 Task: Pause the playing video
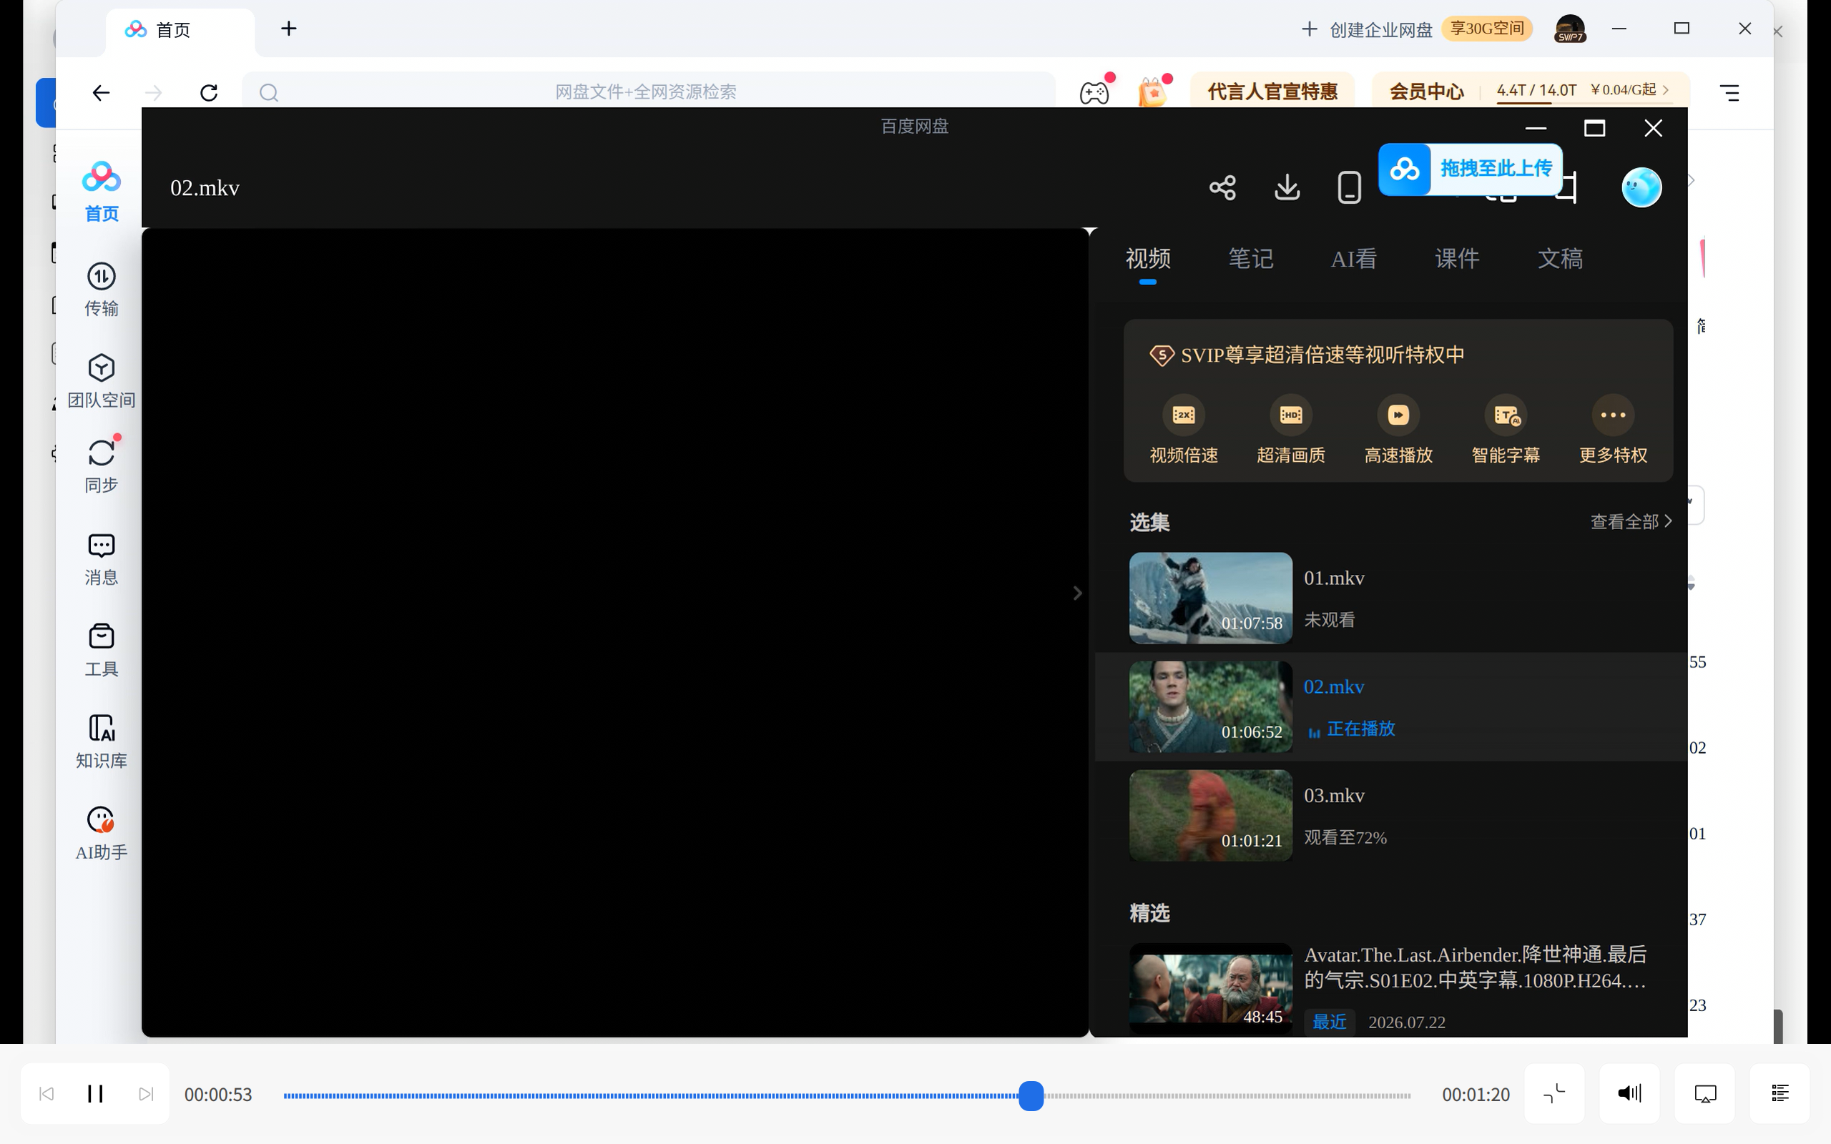pos(95,1093)
